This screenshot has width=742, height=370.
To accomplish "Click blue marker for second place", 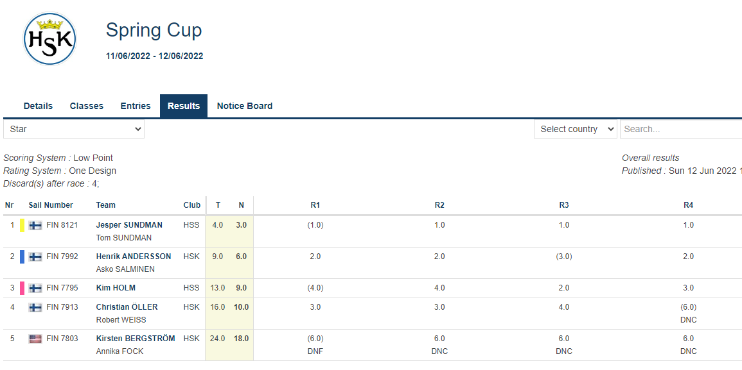I will coord(22,256).
